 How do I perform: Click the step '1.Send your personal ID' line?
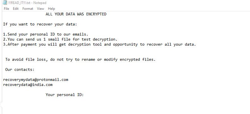45,34
